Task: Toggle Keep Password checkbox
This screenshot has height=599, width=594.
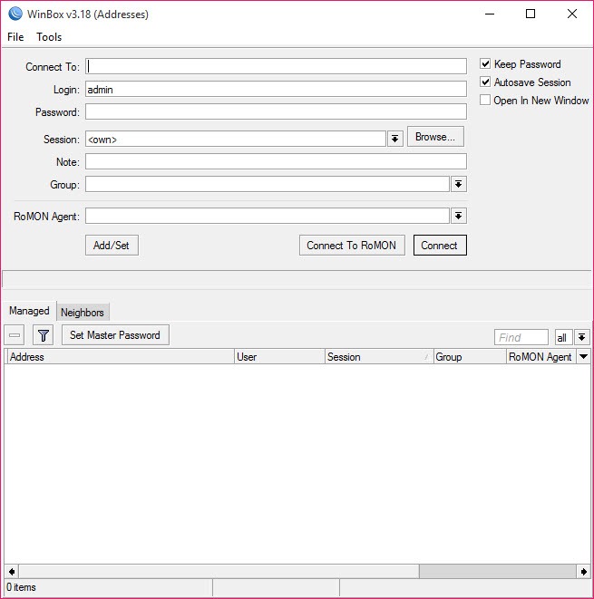Action: pyautogui.click(x=485, y=63)
